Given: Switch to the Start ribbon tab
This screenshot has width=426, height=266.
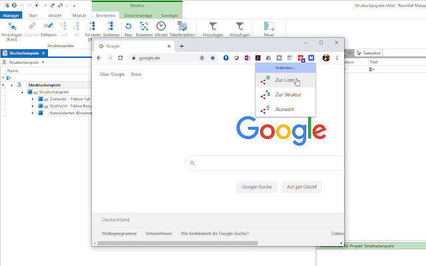Looking at the screenshot, I should pyautogui.click(x=33, y=15).
